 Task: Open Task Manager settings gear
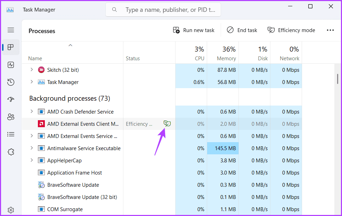(11, 210)
